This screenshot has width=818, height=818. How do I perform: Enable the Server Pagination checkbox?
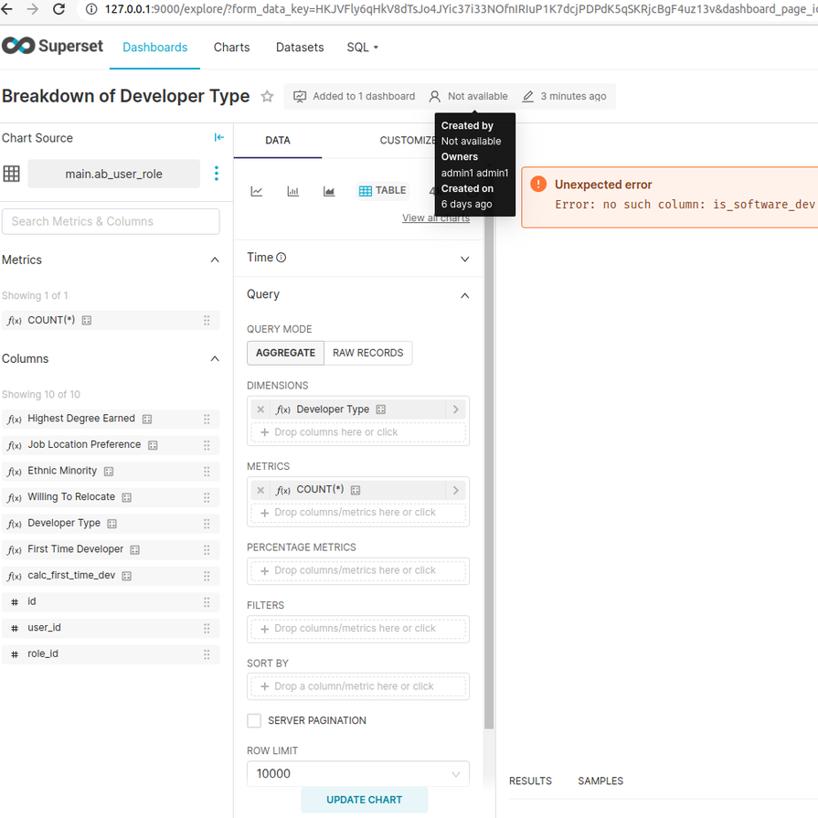tap(254, 720)
